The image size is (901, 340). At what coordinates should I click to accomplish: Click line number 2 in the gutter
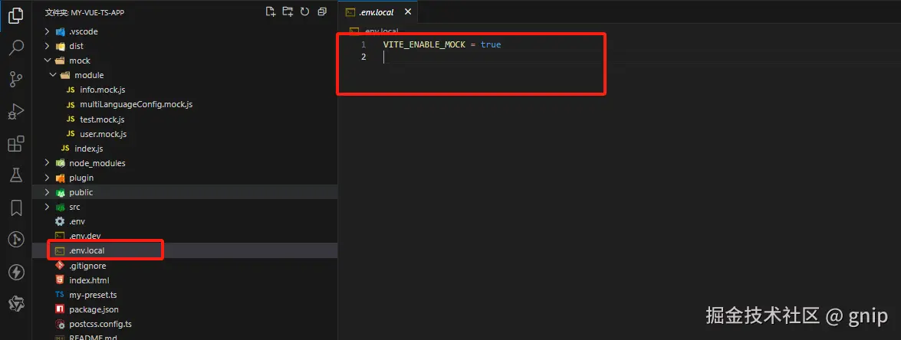pyautogui.click(x=363, y=57)
